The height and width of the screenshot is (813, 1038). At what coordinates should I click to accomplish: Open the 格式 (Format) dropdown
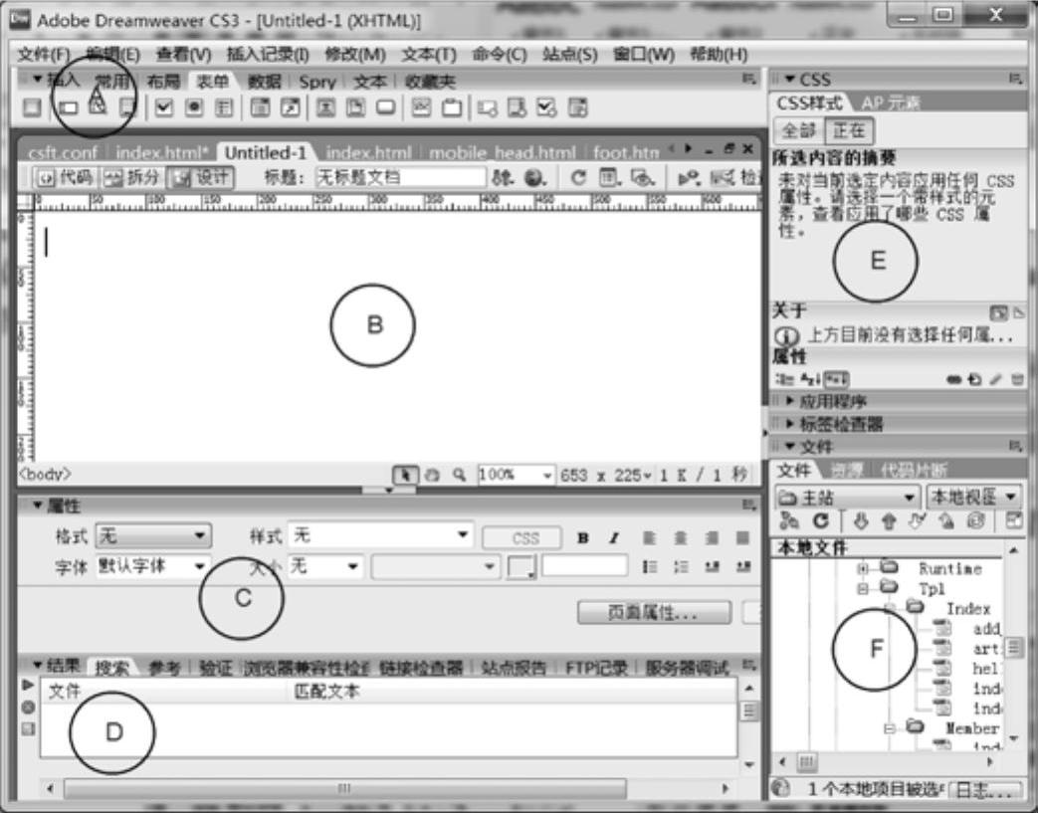pyautogui.click(x=153, y=535)
